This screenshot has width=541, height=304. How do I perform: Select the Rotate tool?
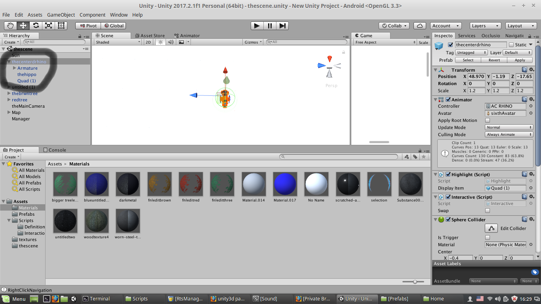click(36, 26)
